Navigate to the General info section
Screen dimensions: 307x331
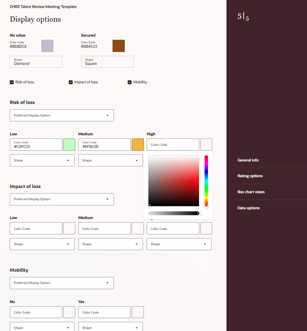click(248, 160)
